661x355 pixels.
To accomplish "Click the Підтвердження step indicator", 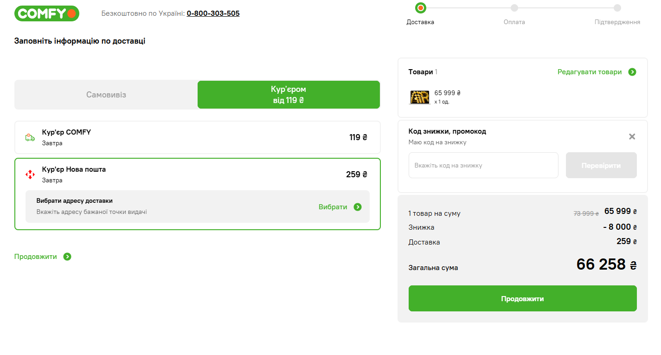I will [x=617, y=8].
